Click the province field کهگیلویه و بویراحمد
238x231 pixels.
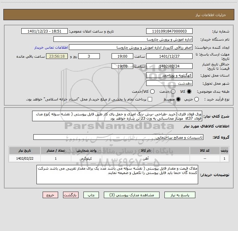169,75
